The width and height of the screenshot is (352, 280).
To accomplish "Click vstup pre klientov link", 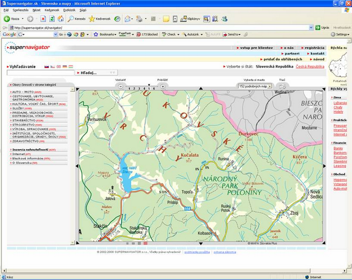I will pyautogui.click(x=255, y=48).
